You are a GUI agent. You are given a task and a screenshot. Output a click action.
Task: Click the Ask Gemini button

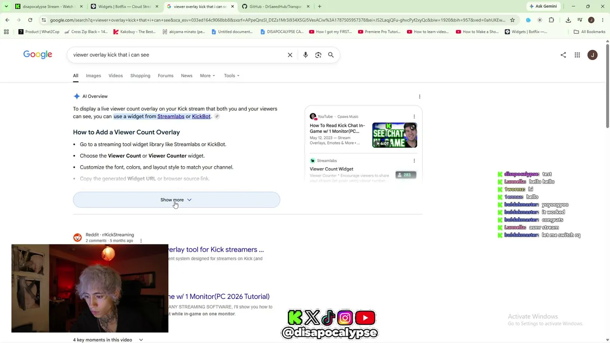(543, 7)
